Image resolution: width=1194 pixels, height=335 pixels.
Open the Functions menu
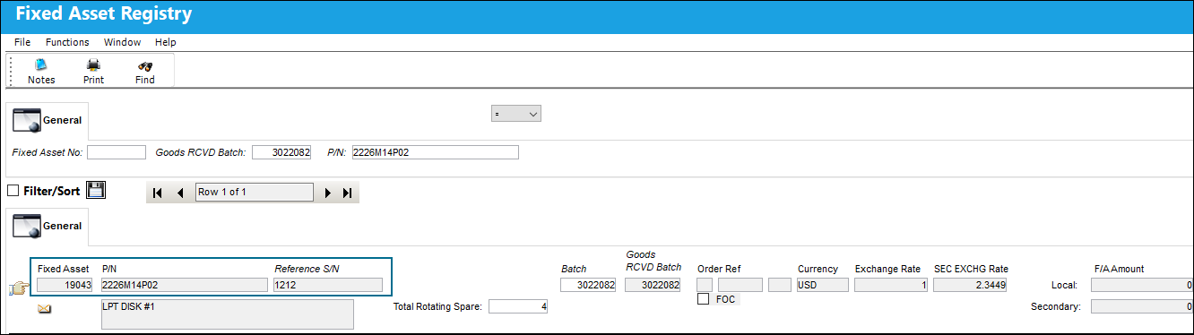click(x=67, y=42)
